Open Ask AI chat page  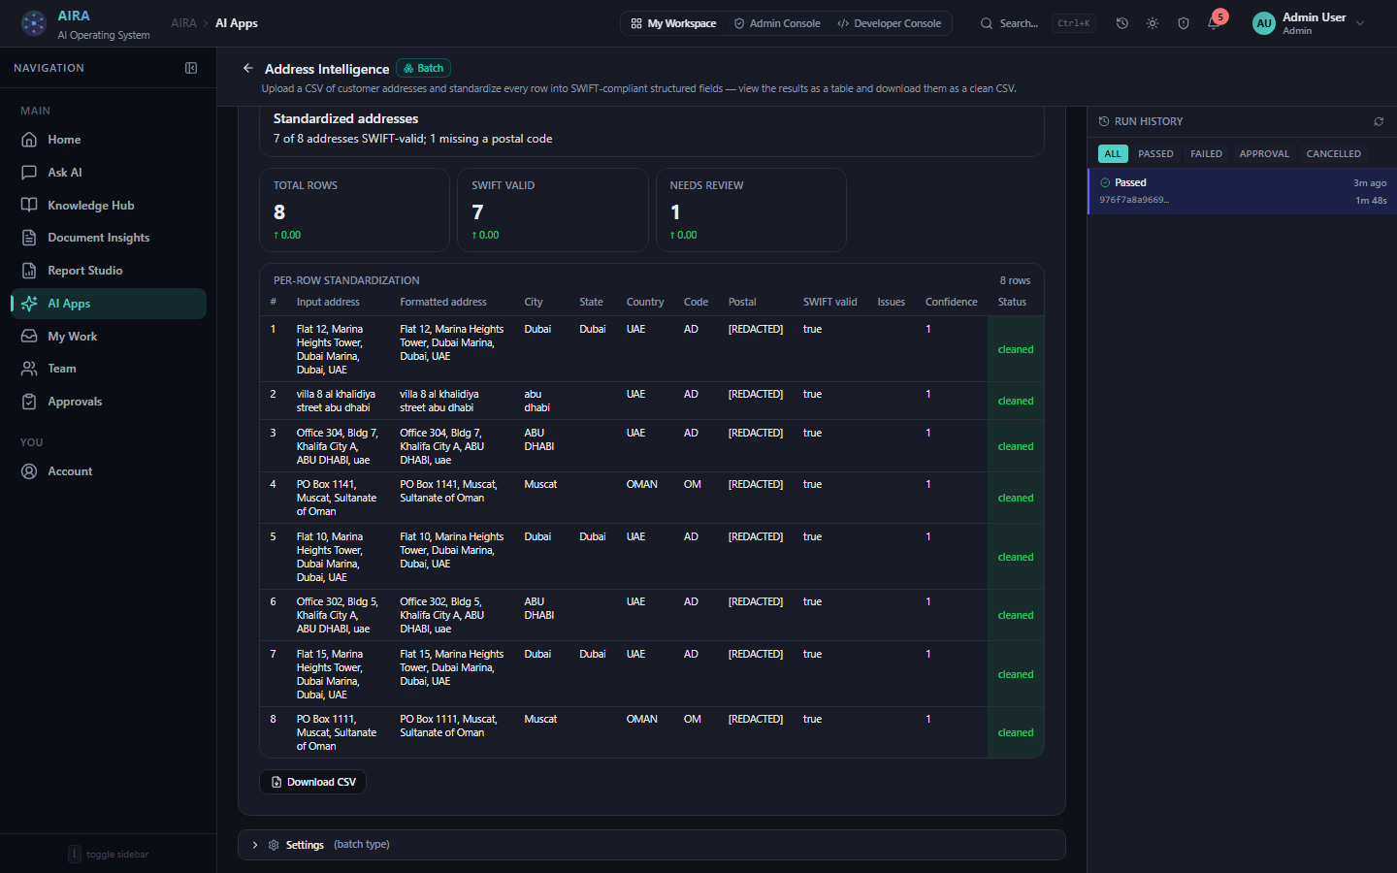point(109,173)
